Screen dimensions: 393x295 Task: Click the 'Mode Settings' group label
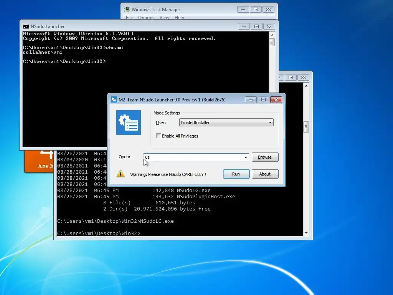(x=167, y=113)
